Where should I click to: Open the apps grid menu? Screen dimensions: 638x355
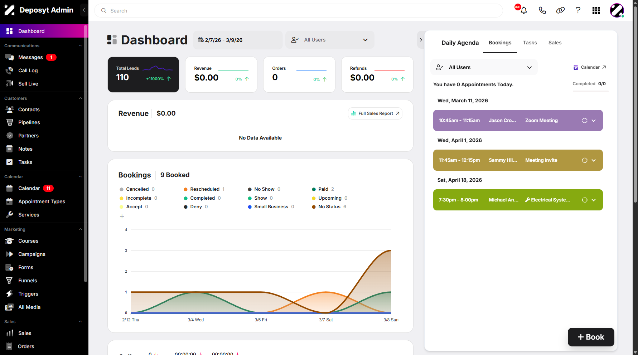pos(596,10)
